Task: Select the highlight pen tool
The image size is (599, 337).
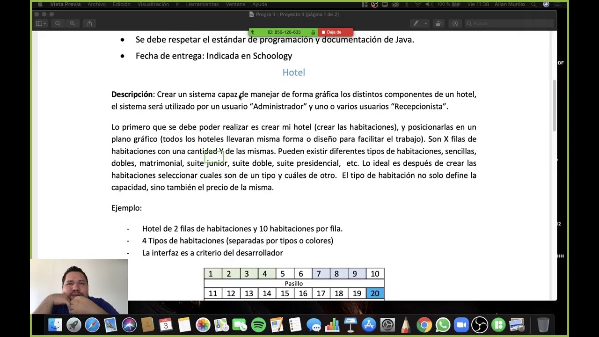Action: tap(416, 23)
